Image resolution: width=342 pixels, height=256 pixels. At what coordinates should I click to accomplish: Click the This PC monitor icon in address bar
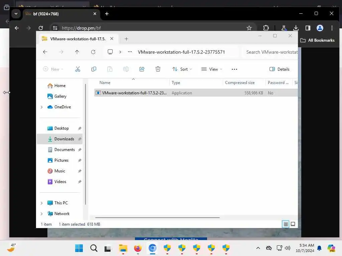point(110,52)
